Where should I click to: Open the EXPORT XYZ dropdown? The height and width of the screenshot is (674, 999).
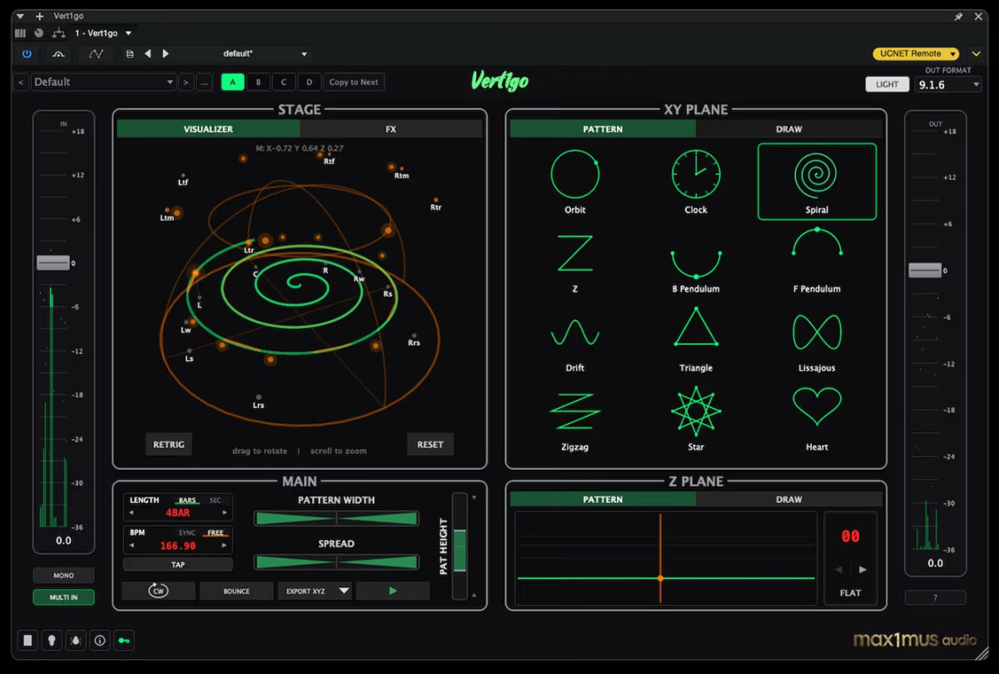click(x=315, y=591)
